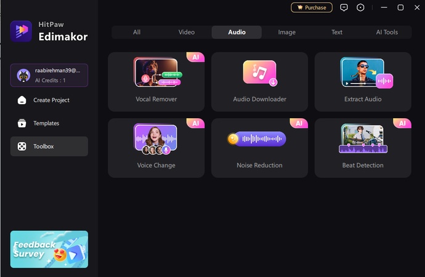
Task: Open the Feedback Survey banner
Action: pyautogui.click(x=49, y=249)
